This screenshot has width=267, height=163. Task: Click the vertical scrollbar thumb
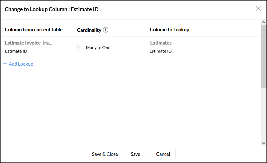point(264,57)
